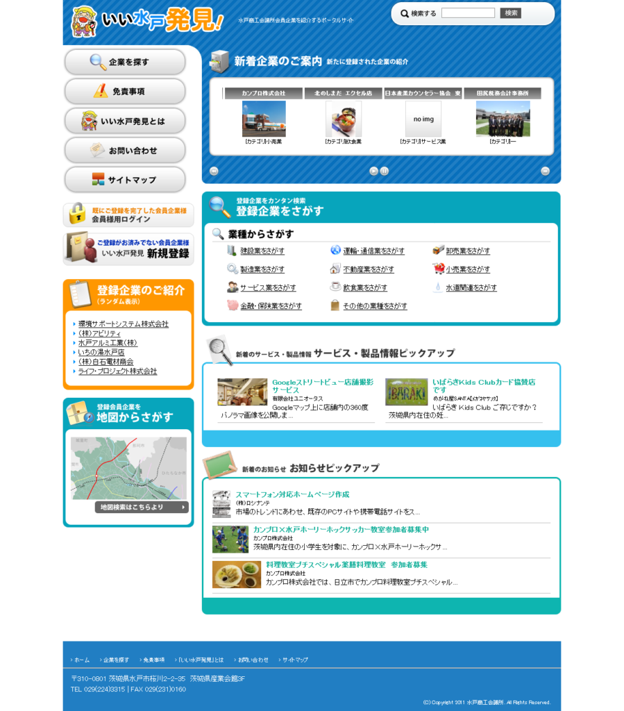Click the piggy bank icon for 金融・保険業
This screenshot has width=624, height=711.
point(232,306)
